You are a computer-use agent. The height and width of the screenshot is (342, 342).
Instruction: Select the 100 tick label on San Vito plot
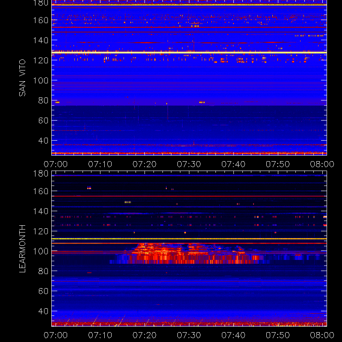(x=41, y=80)
